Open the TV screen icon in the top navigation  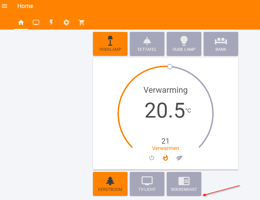click(36, 22)
